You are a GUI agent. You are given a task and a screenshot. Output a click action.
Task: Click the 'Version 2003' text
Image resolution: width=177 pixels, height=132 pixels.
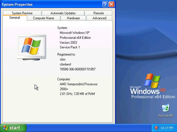pyautogui.click(x=68, y=43)
